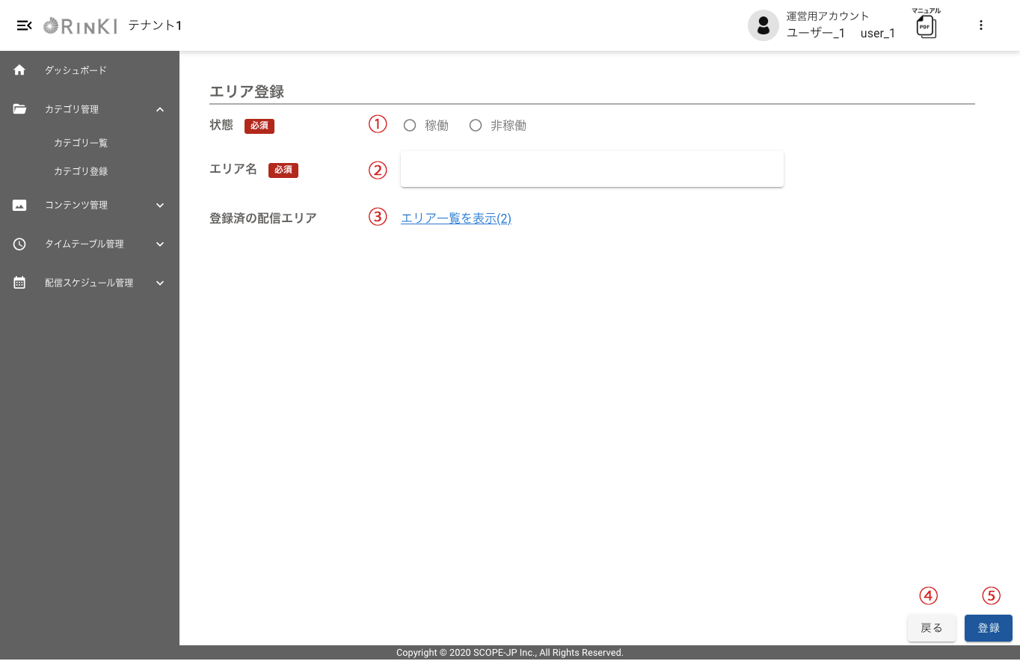
Task: Collapse the sidebar with the hamburger icon
Action: tap(24, 25)
